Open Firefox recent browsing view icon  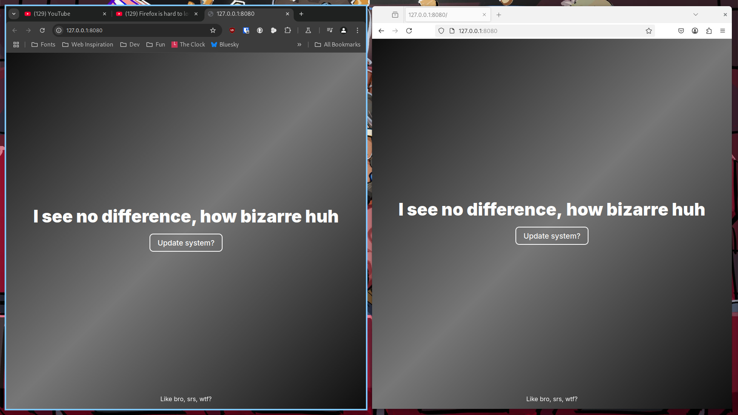point(395,15)
